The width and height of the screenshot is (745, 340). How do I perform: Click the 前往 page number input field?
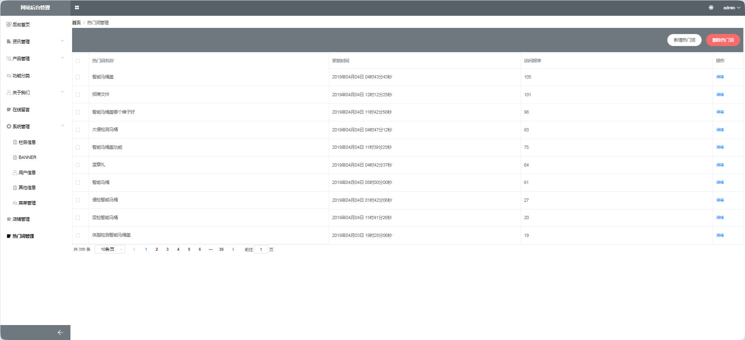point(261,249)
